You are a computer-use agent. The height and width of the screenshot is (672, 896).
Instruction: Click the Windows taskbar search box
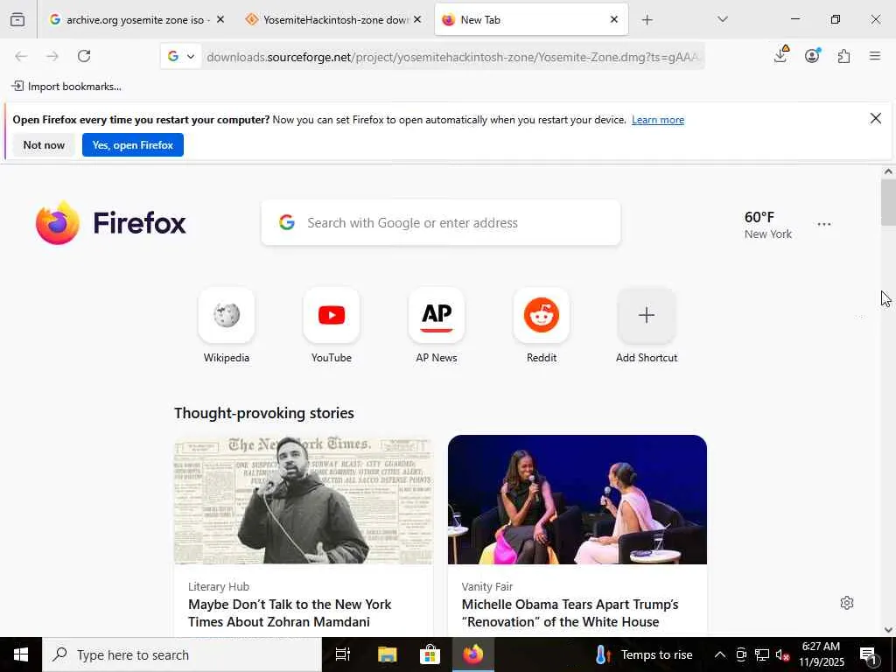click(182, 654)
